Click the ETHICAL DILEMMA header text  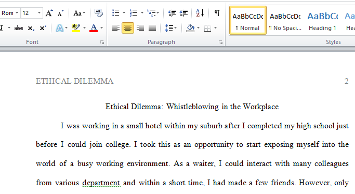click(x=75, y=81)
